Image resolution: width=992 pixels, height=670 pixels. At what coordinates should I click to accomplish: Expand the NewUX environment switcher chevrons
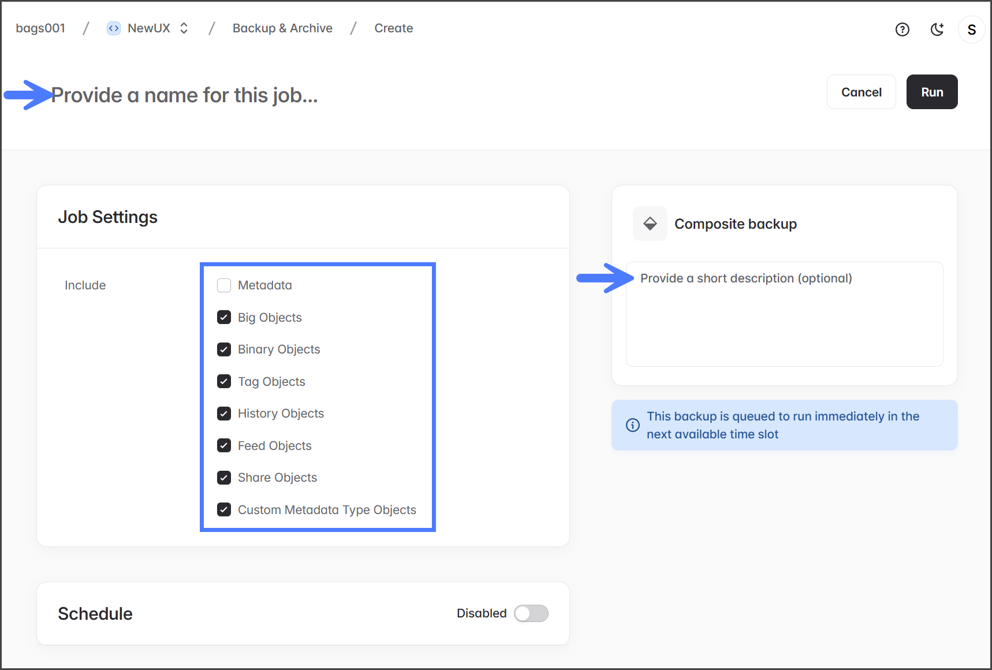click(184, 28)
